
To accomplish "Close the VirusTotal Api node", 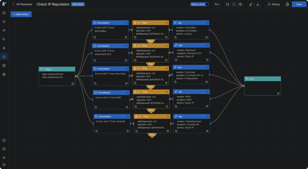I will click(x=207, y=68).
